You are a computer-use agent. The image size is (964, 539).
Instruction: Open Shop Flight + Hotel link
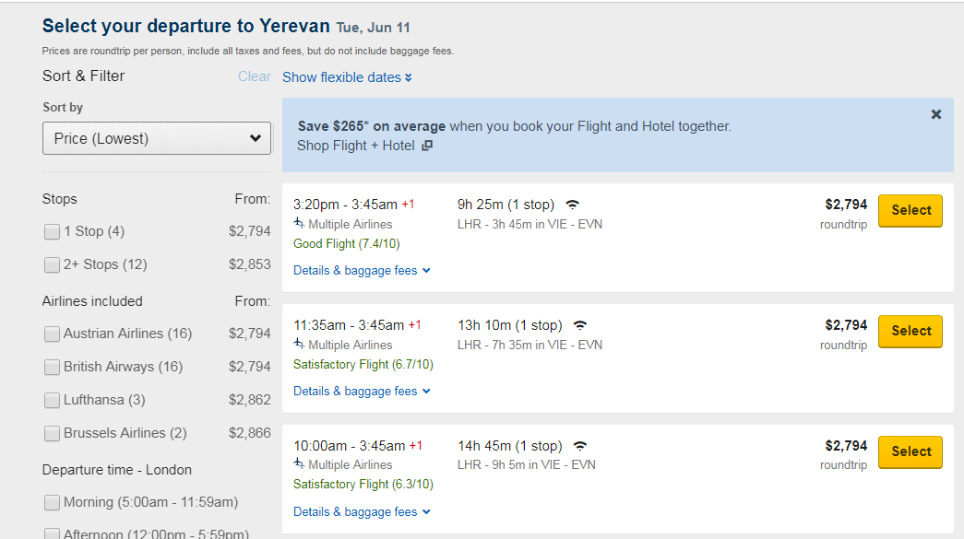[356, 146]
